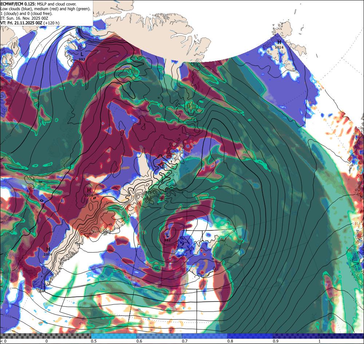The height and width of the screenshot is (344, 364).
Task: Click the 'ECMWF/ECM 0.125: MSLP and cloud cover.' title line
Action: click(x=38, y=4)
